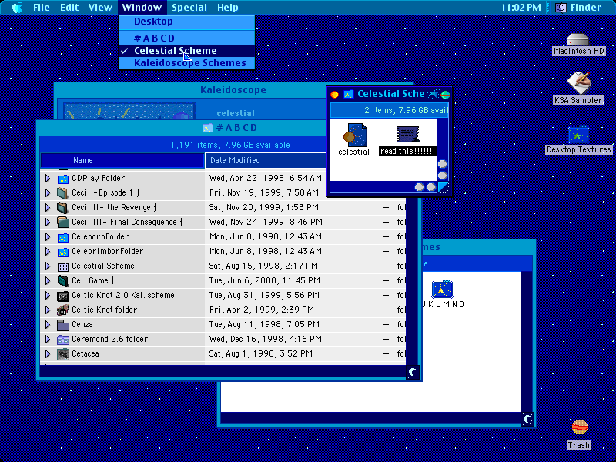
Task: Click the 11:02 PM menu bar clock
Action: (x=521, y=8)
